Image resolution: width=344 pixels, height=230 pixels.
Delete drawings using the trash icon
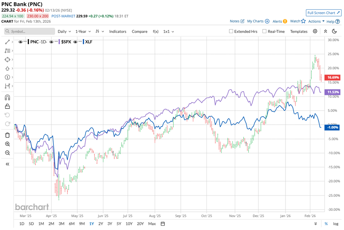click(7, 135)
